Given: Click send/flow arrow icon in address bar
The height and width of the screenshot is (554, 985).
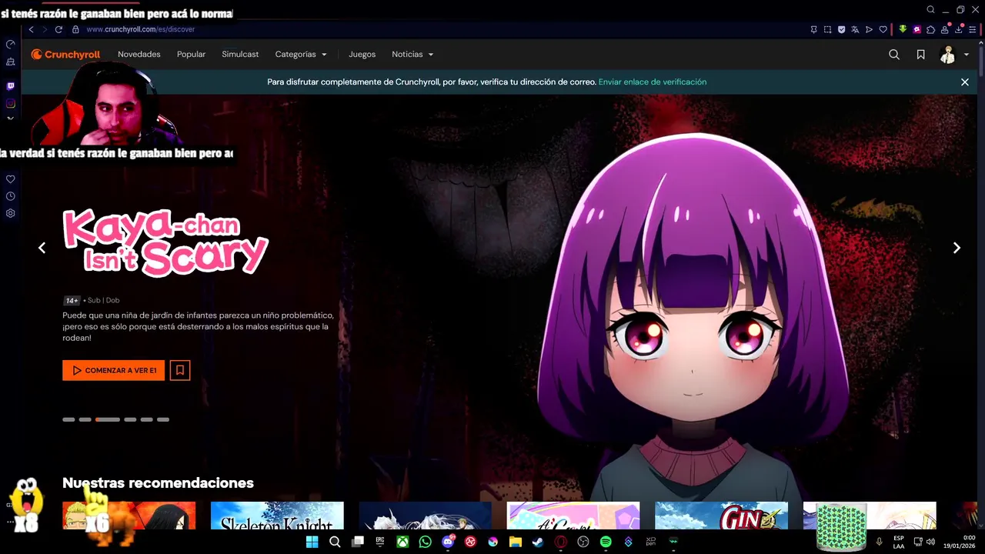Looking at the screenshot, I should pos(869,29).
